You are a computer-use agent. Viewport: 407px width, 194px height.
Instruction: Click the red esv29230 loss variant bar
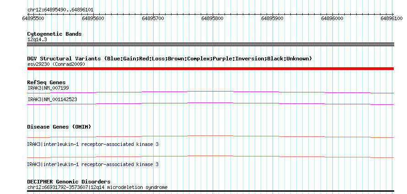point(210,69)
